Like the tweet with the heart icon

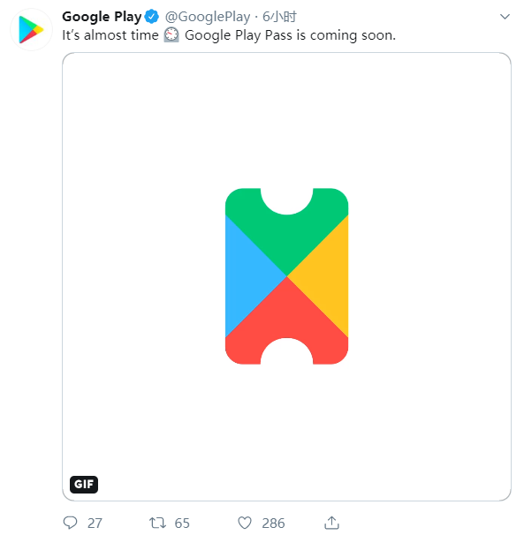click(245, 523)
